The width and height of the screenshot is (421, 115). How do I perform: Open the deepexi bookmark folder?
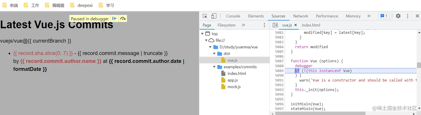click(81, 5)
